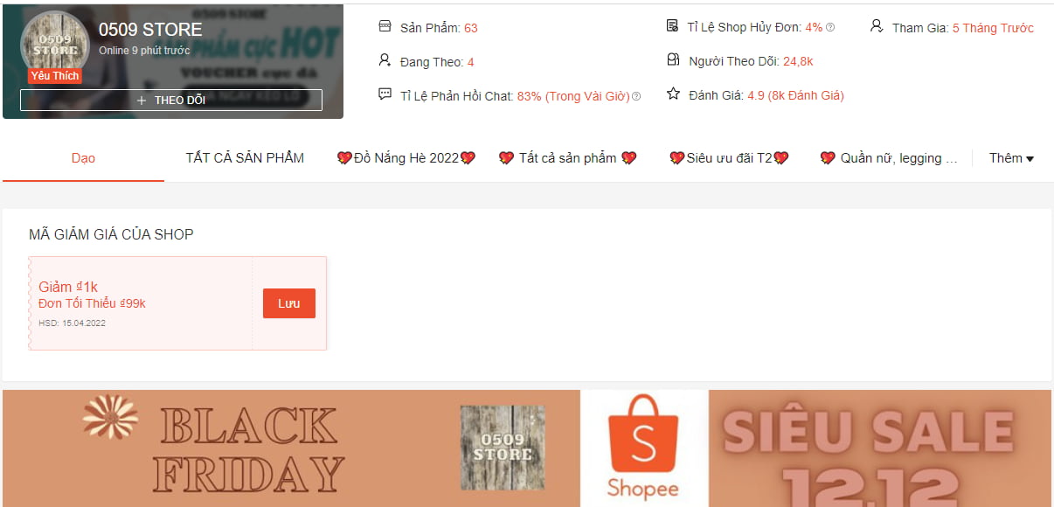Open the Siêu ưu đãi T2 tab
Image resolution: width=1054 pixels, height=507 pixels.
point(729,158)
